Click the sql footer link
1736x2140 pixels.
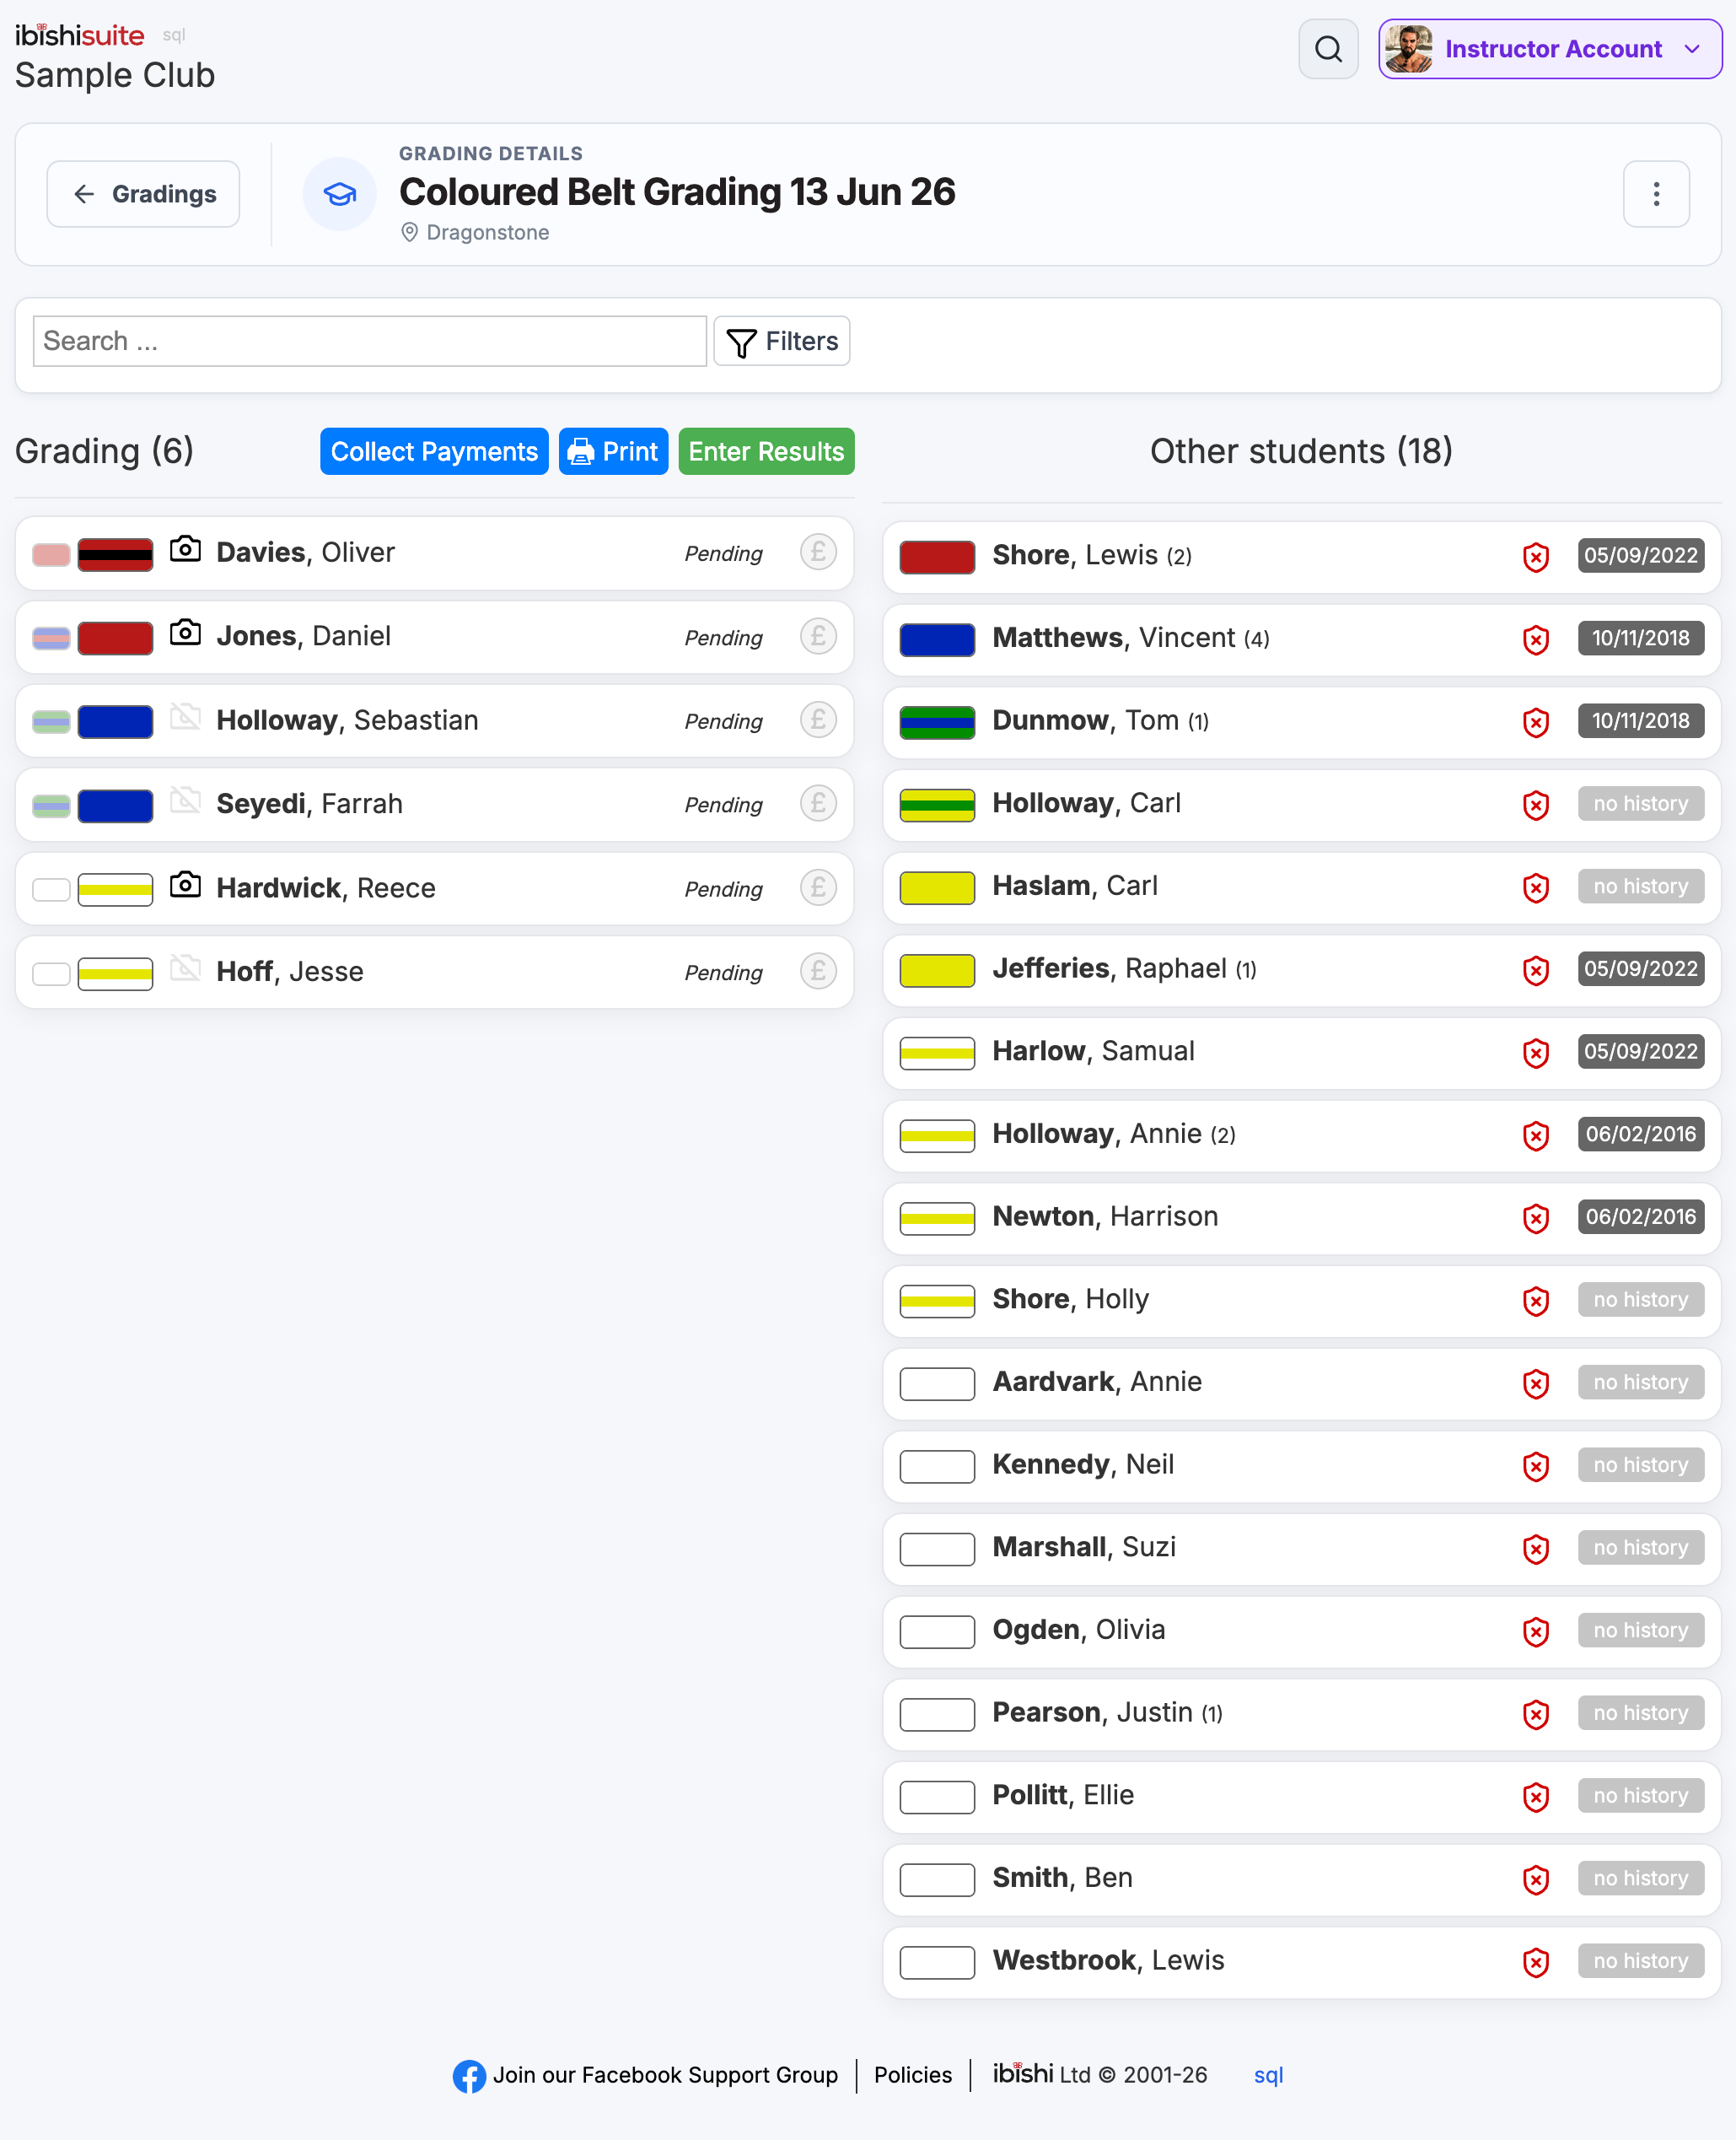pos(1268,2075)
